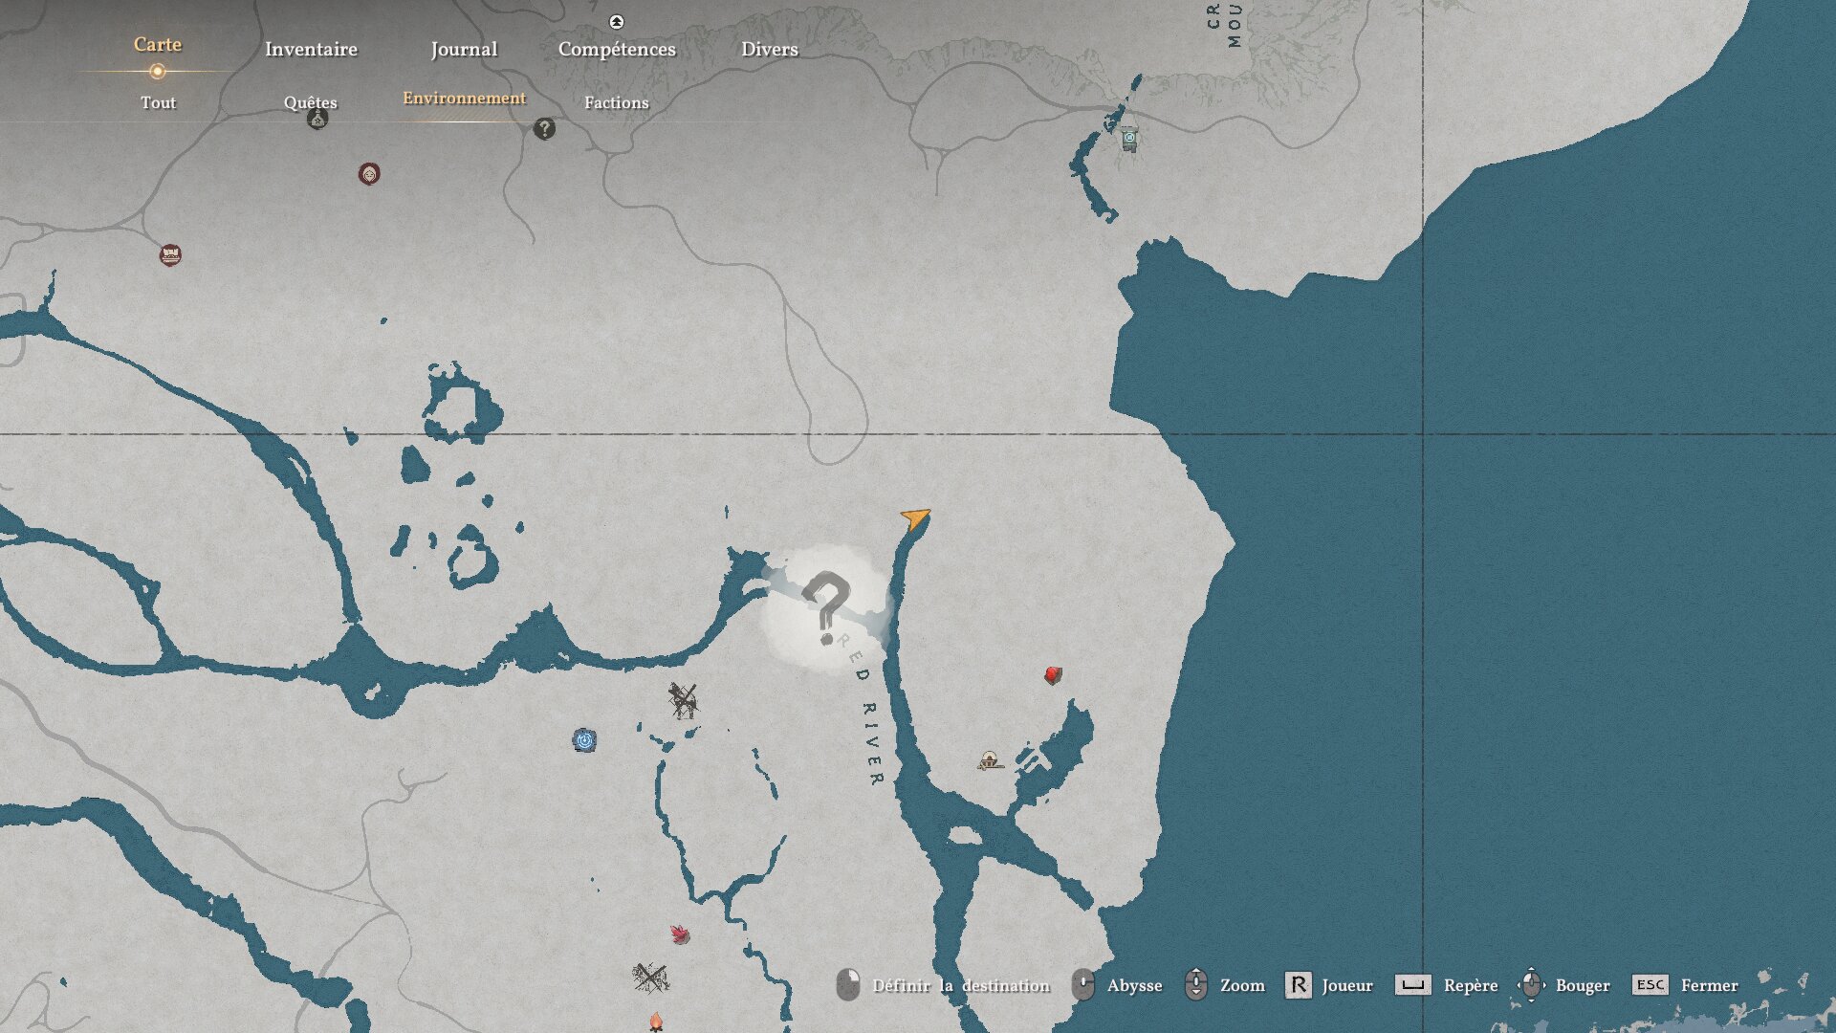Click the campfire marker at bottom

[656, 1022]
